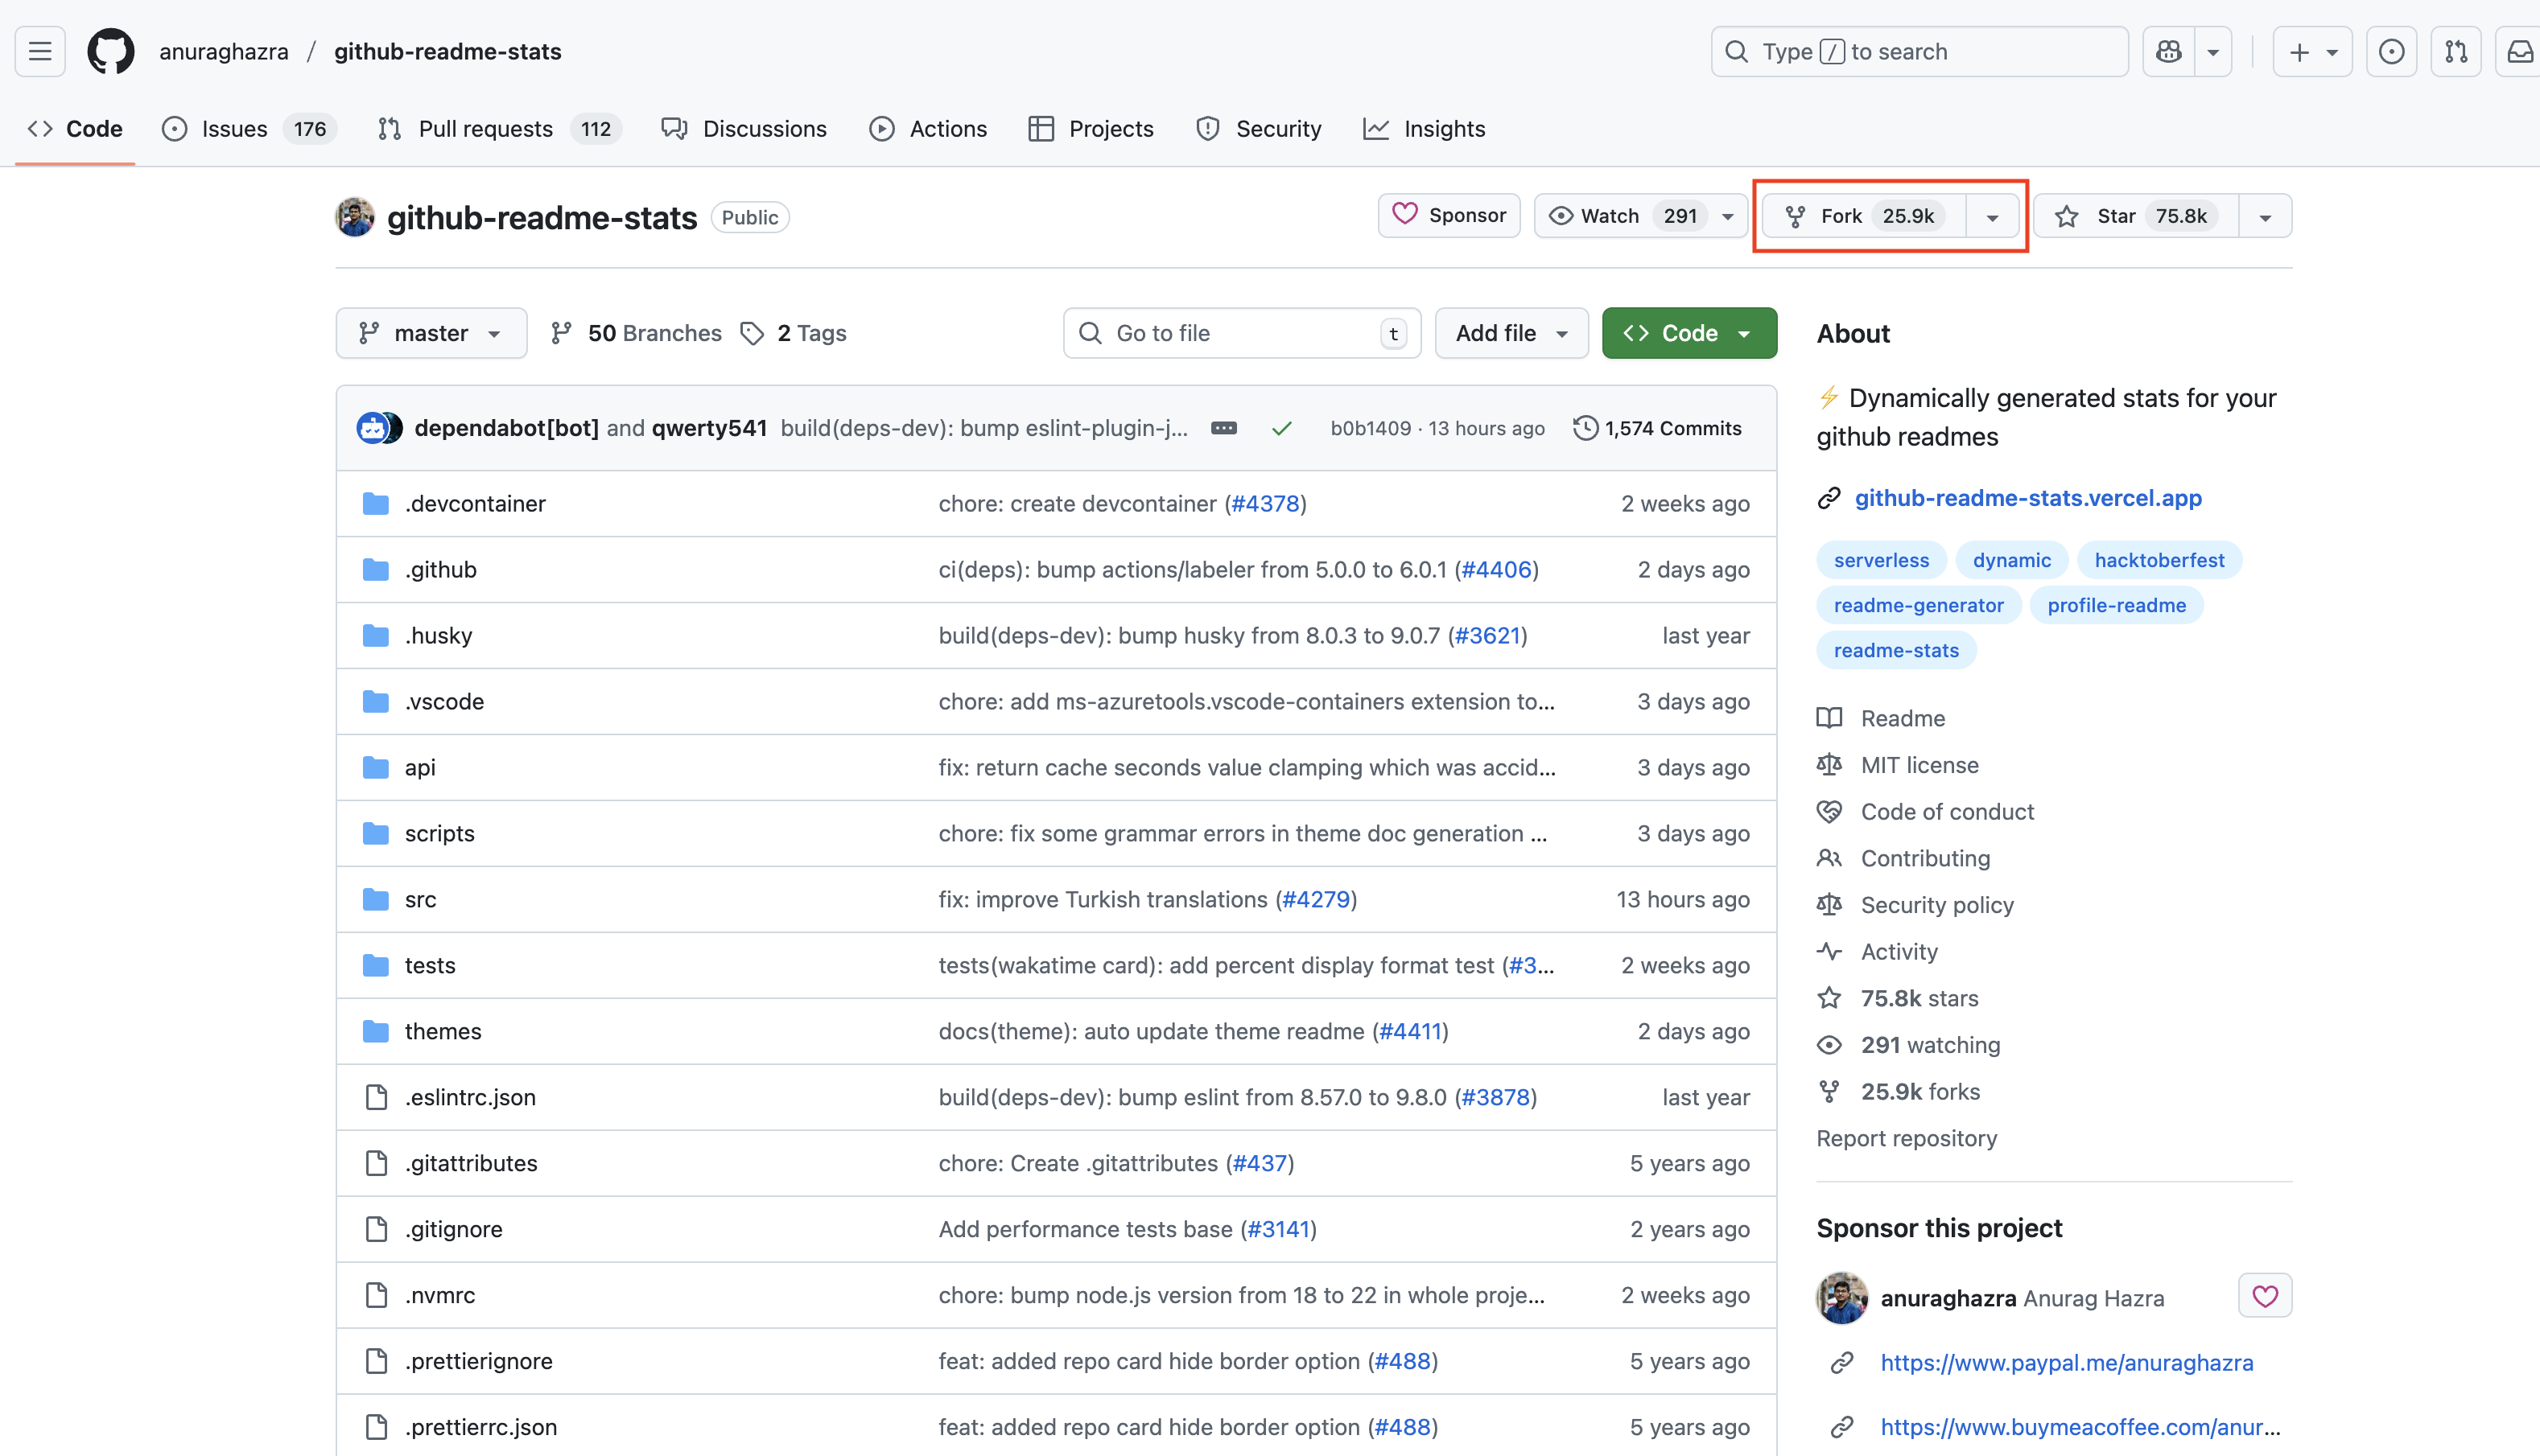Star the repository
Viewport: 2540px width, 1456px height.
pyautogui.click(x=2135, y=216)
